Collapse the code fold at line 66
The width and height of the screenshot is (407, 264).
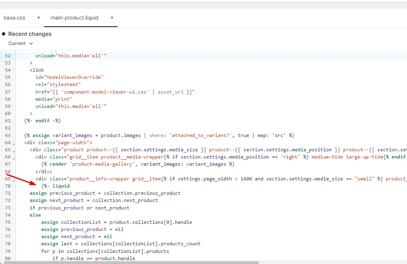click(14, 158)
